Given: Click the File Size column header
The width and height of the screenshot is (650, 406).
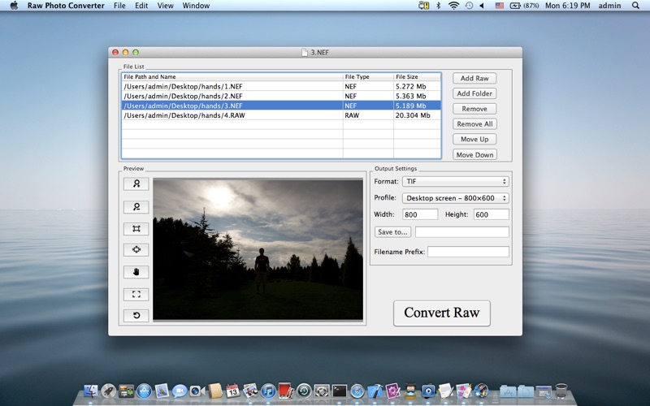Looking at the screenshot, I should pos(417,76).
